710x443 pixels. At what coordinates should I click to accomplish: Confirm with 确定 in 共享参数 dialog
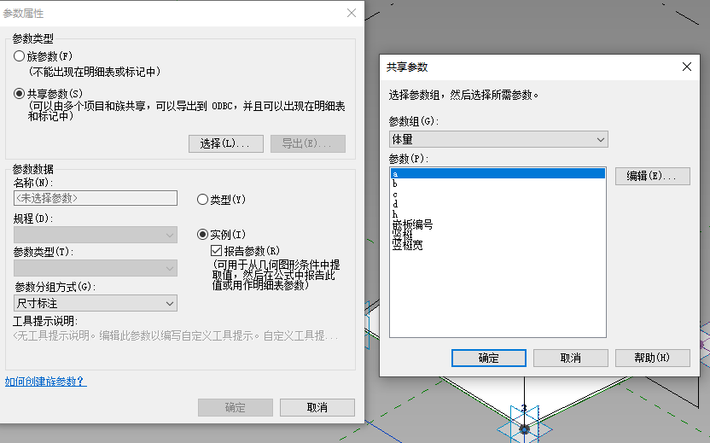click(x=489, y=358)
